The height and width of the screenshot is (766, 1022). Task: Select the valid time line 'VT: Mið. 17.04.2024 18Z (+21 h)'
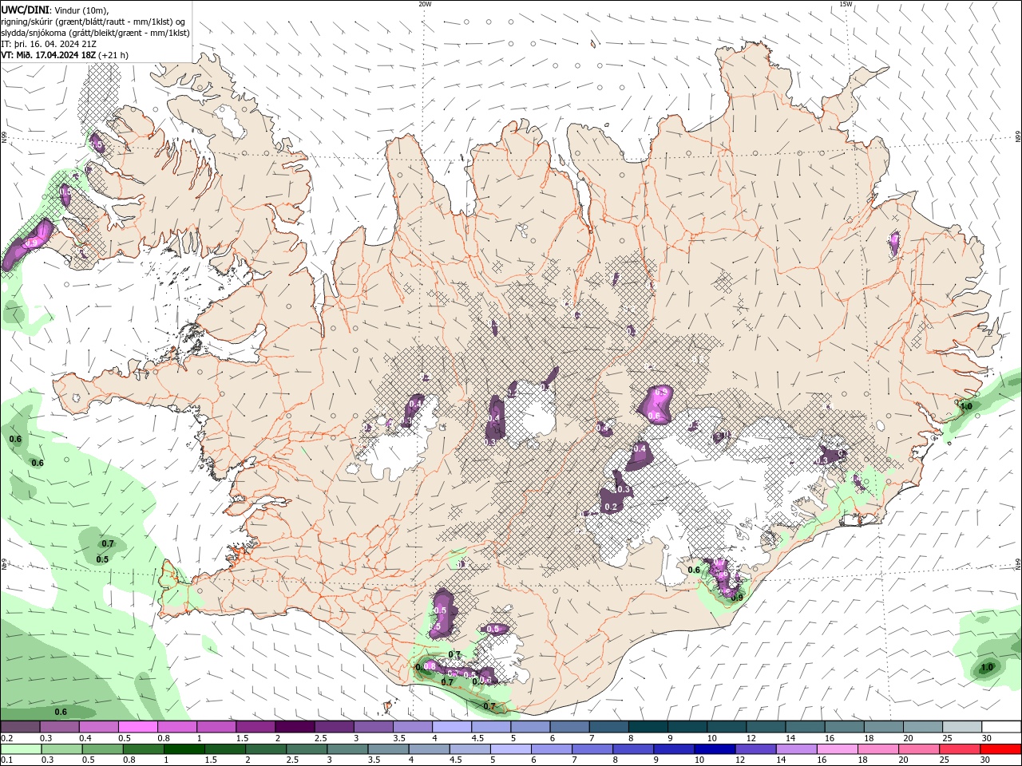pos(65,55)
